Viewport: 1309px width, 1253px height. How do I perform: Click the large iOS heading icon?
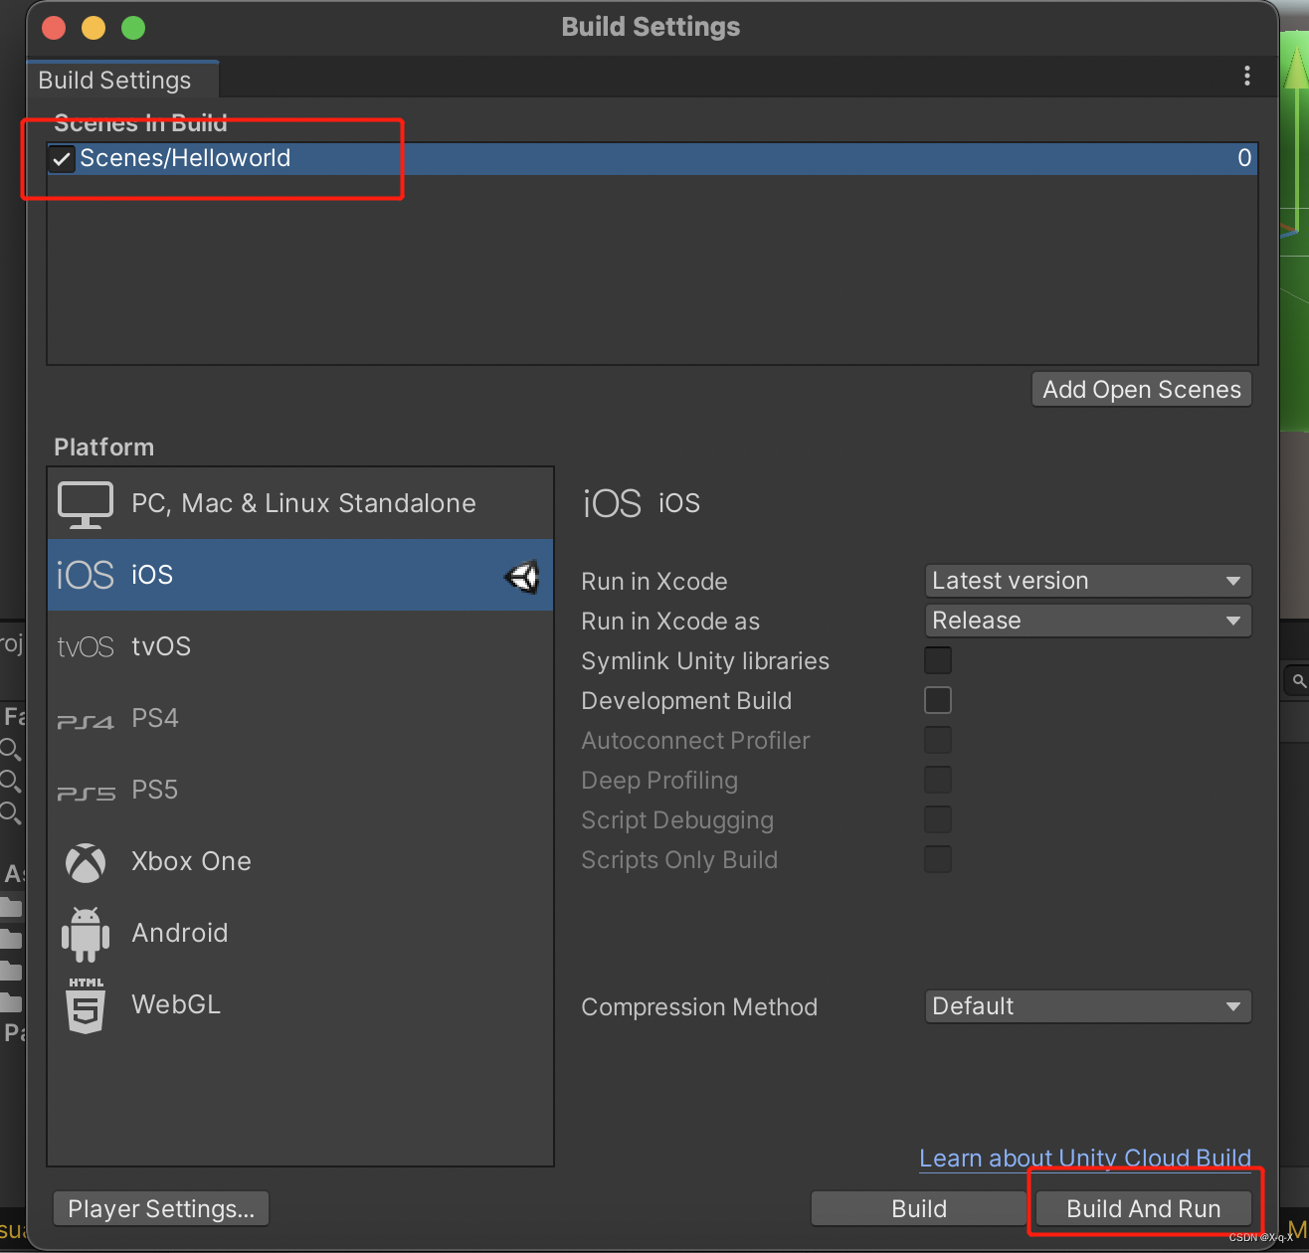tap(612, 503)
